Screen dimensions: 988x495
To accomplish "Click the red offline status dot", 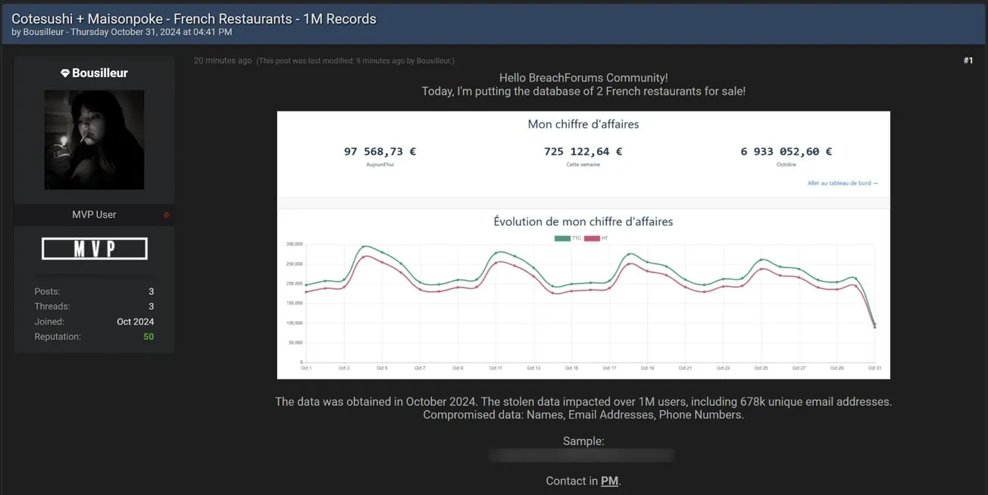I will point(167,215).
